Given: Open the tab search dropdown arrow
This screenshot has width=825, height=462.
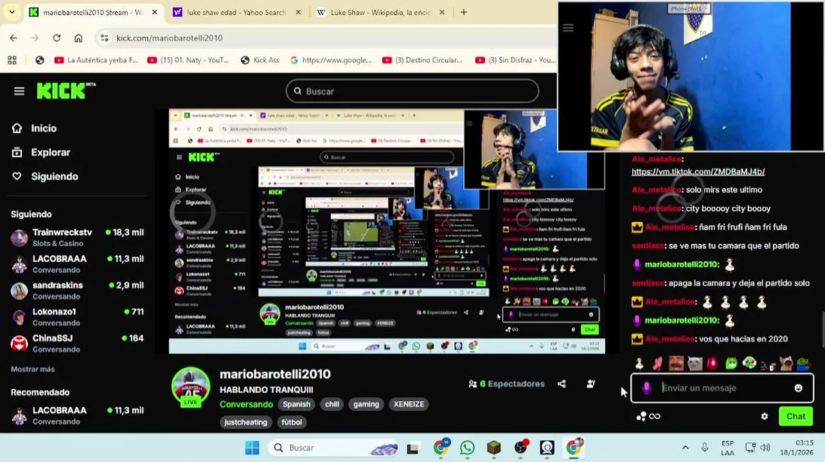Looking at the screenshot, I should [12, 12].
